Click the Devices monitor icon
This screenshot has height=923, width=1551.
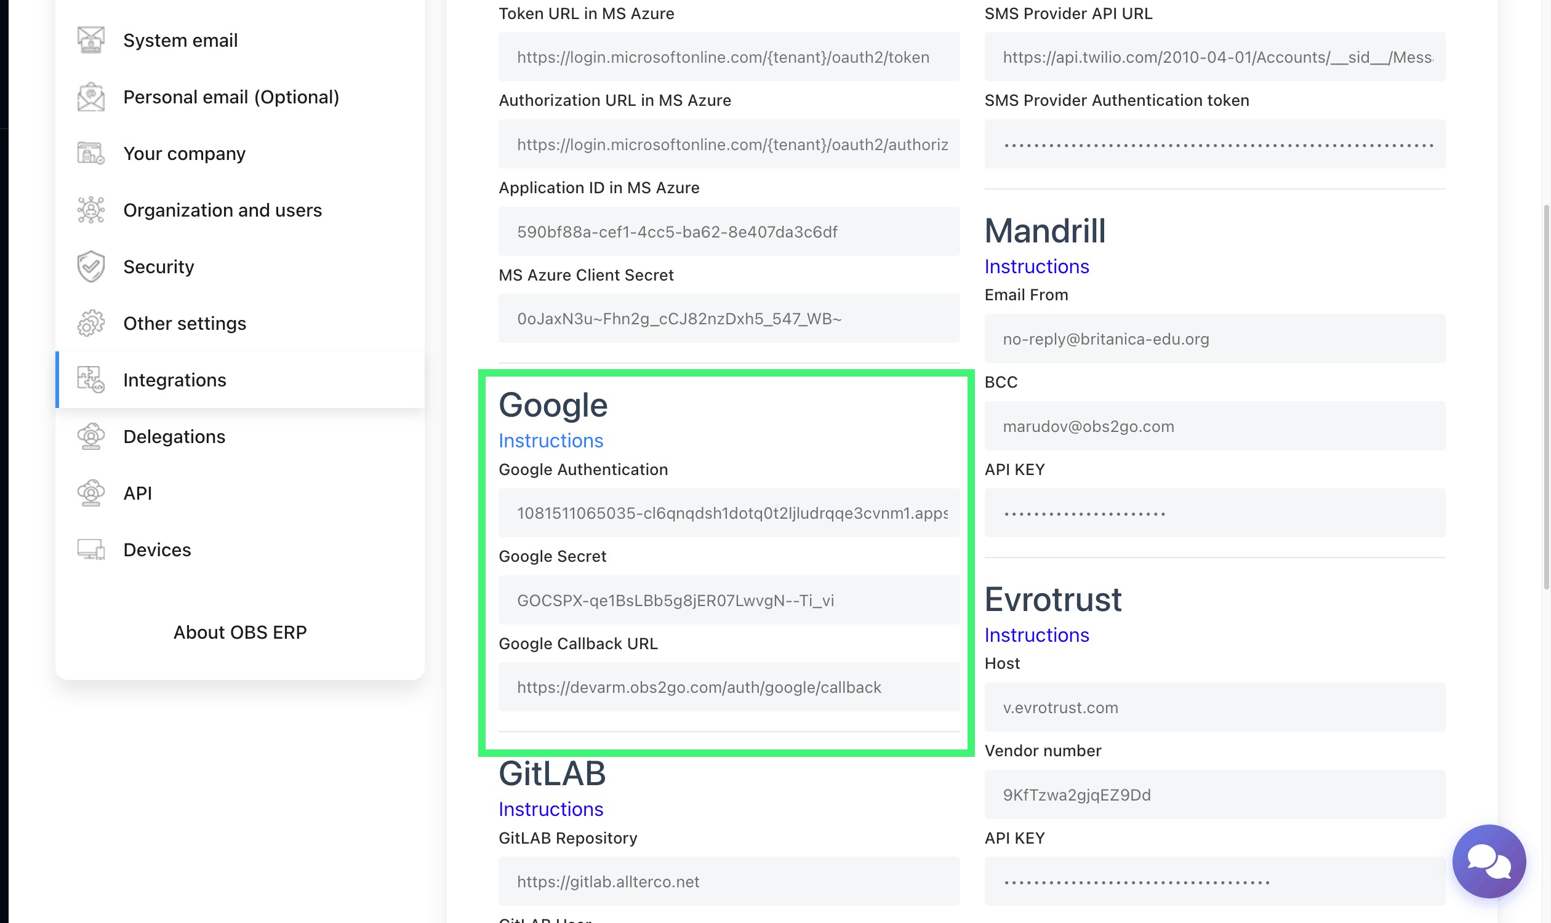point(91,550)
